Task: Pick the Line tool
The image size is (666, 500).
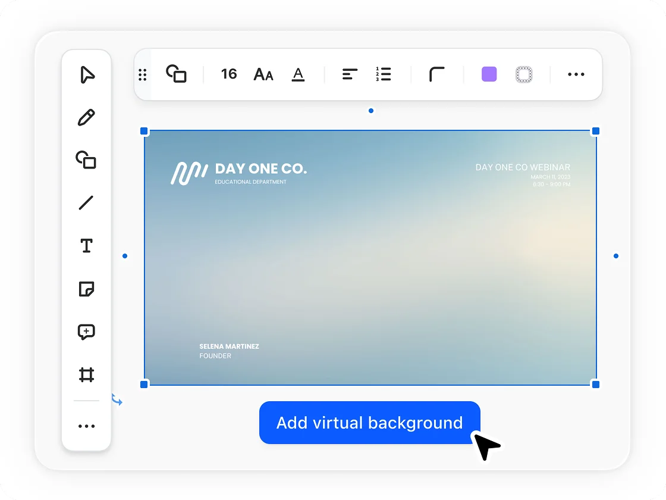Action: pos(86,203)
